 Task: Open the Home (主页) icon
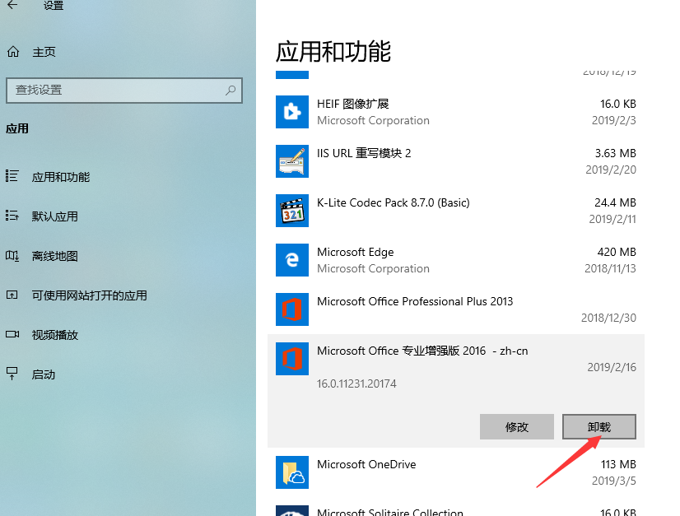[13, 52]
